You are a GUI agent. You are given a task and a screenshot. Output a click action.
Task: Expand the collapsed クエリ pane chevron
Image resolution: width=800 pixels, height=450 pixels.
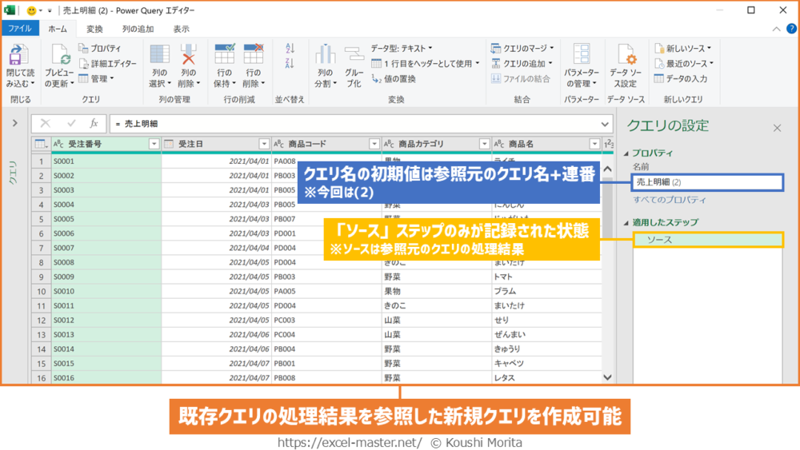[x=14, y=123]
